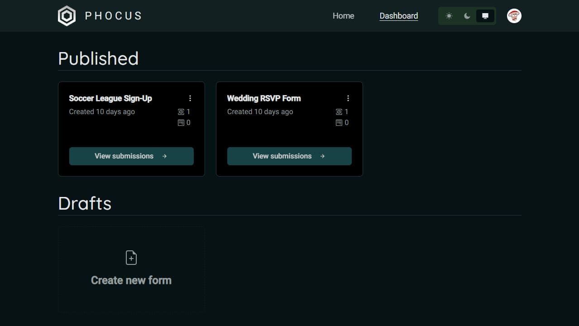The width and height of the screenshot is (579, 326).
Task: Toggle theme selector to light mode
Action: tap(449, 16)
